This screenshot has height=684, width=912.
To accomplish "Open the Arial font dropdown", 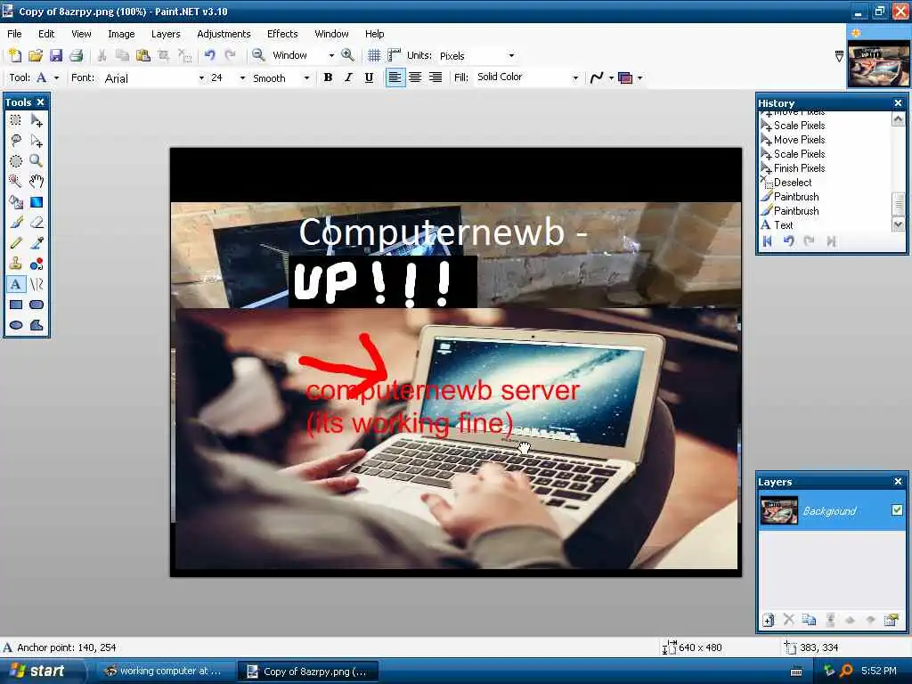I will (x=201, y=78).
